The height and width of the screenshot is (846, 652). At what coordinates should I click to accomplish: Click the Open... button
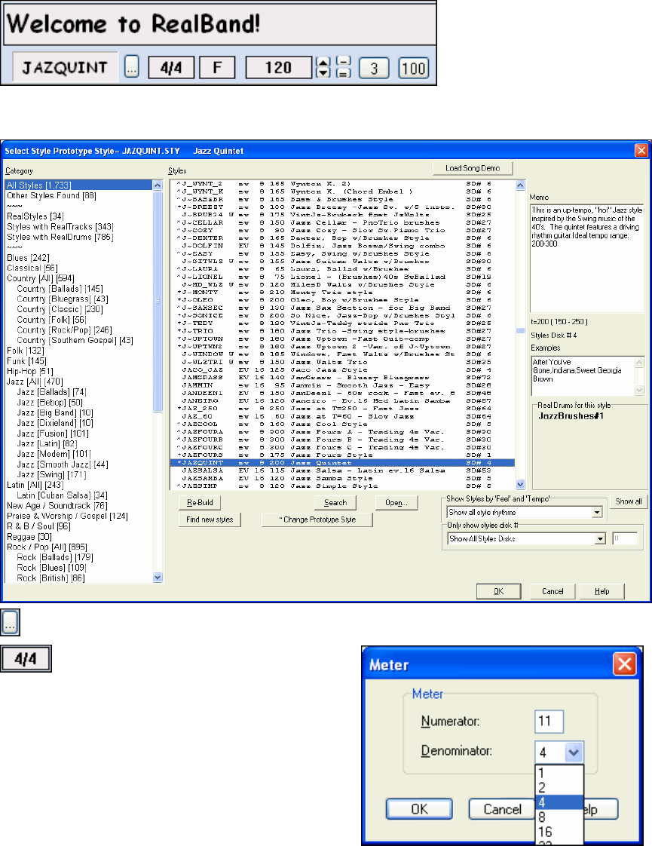tap(396, 502)
